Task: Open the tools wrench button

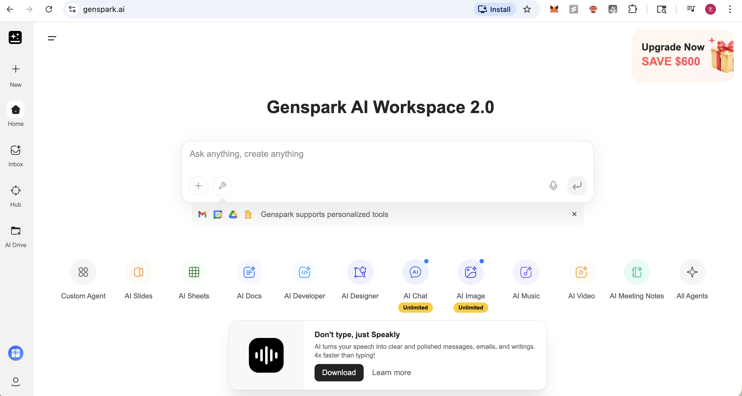Action: pyautogui.click(x=222, y=186)
